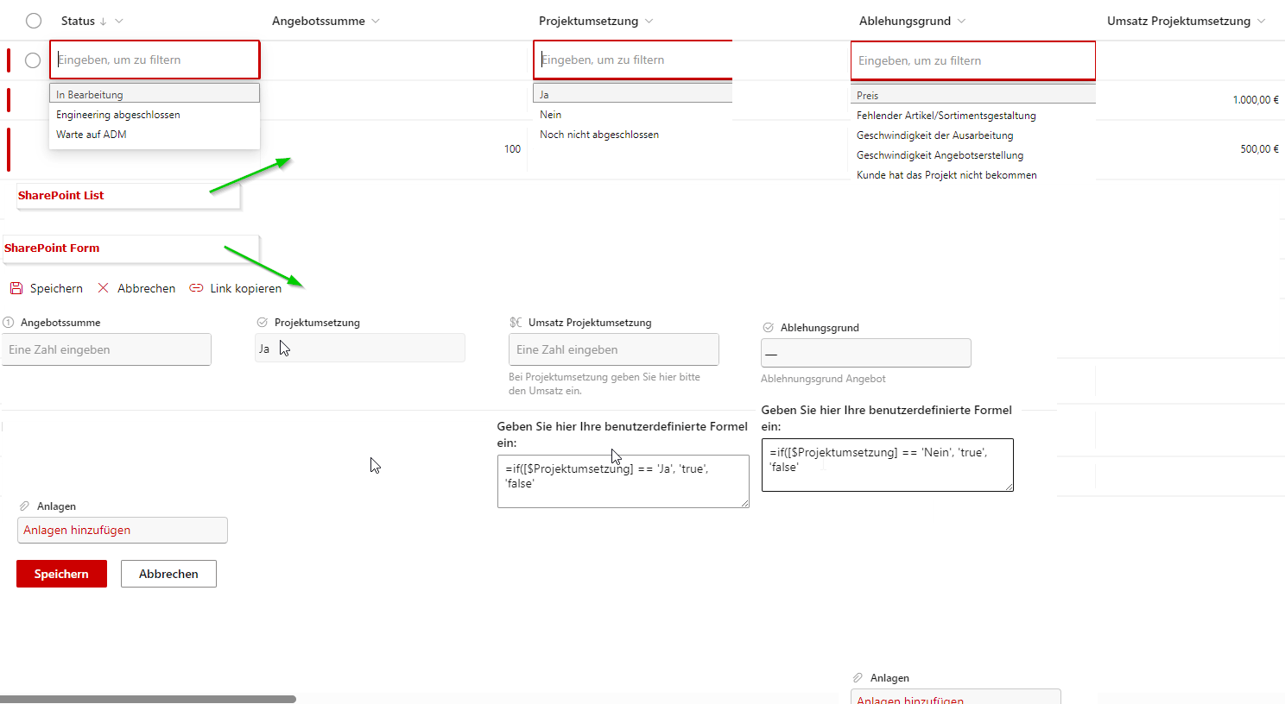Click the formula box containing 'Ja'

(x=624, y=481)
